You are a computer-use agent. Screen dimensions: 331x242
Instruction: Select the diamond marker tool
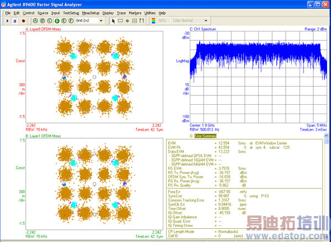(x=128, y=20)
